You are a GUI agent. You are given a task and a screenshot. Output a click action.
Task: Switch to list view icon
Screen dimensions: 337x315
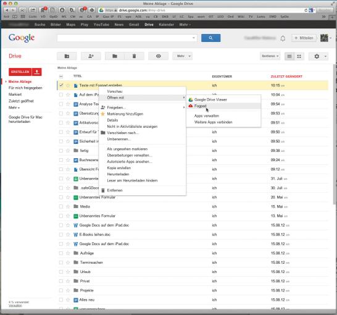289,56
